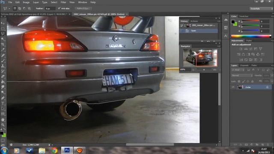Open status bar document info arrow
Image resolution: width=274 pixels, height=154 pixels.
[x=49, y=145]
